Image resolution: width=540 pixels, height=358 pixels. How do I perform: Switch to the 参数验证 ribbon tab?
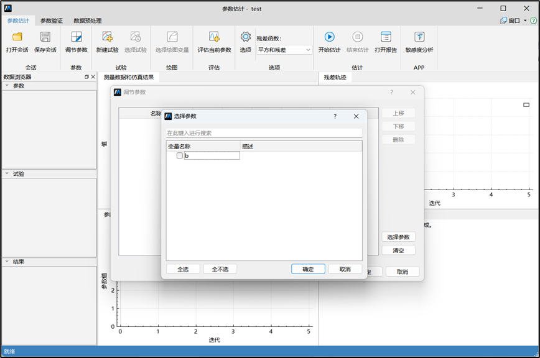(x=52, y=21)
